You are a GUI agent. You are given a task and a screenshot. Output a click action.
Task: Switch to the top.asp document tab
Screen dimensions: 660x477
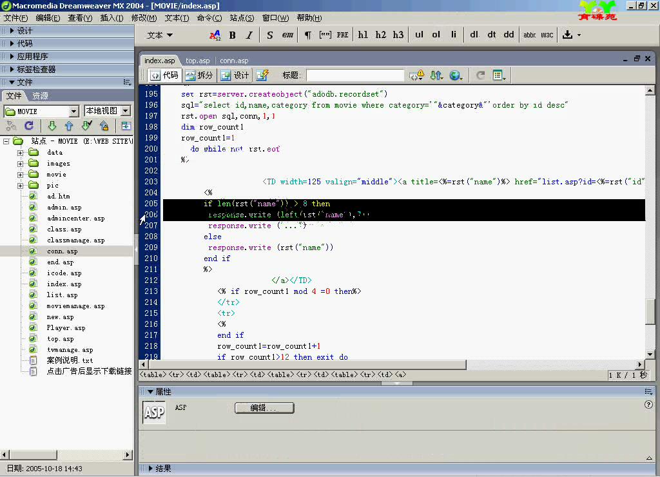coord(197,61)
